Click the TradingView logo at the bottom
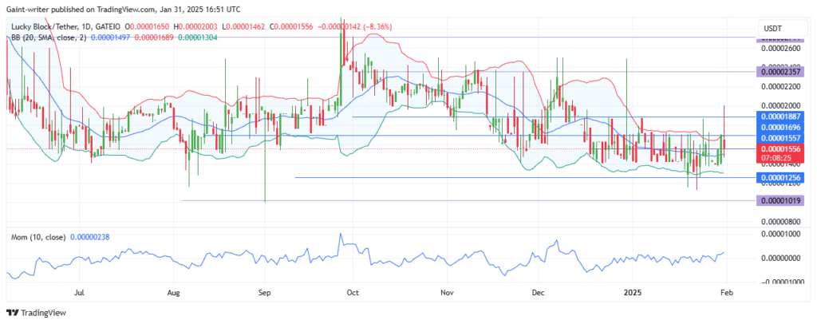Screen dimensions: 817x324 [36, 313]
